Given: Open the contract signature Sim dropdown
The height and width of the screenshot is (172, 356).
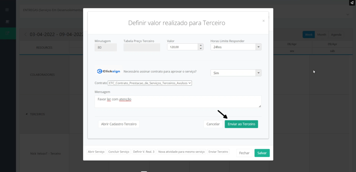Looking at the screenshot, I should pyautogui.click(x=258, y=73).
